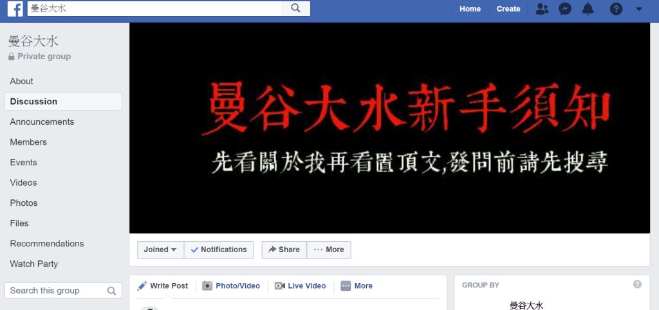Click the Photo/Video camera icon in composer
The image size is (659, 310).
[207, 286]
